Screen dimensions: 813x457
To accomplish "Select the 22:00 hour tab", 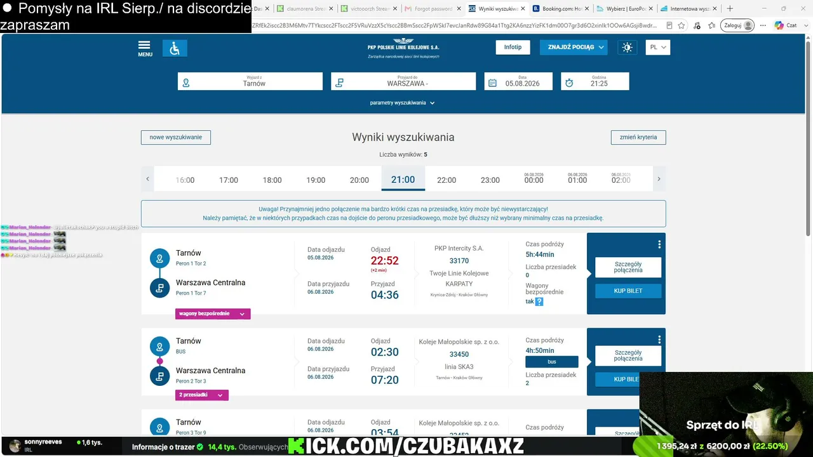I will coord(447,180).
